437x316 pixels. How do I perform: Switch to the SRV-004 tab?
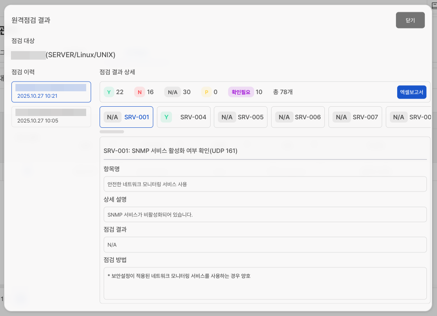[x=184, y=117]
